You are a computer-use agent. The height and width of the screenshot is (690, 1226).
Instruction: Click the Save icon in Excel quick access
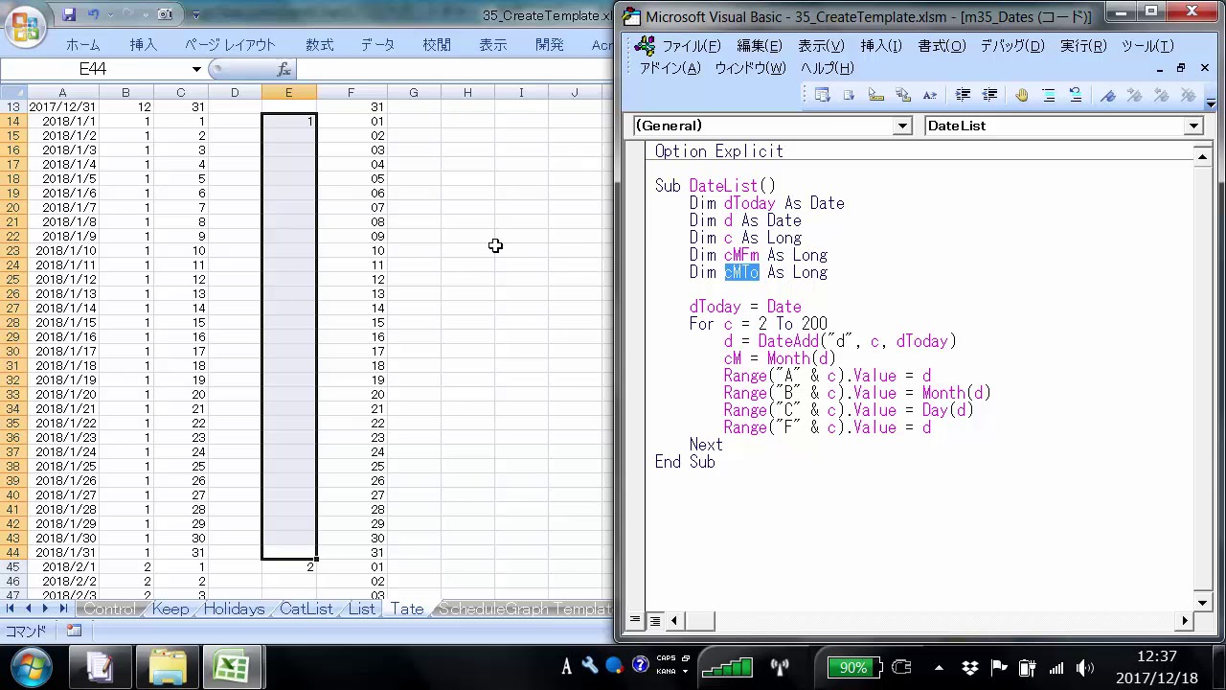(x=69, y=14)
